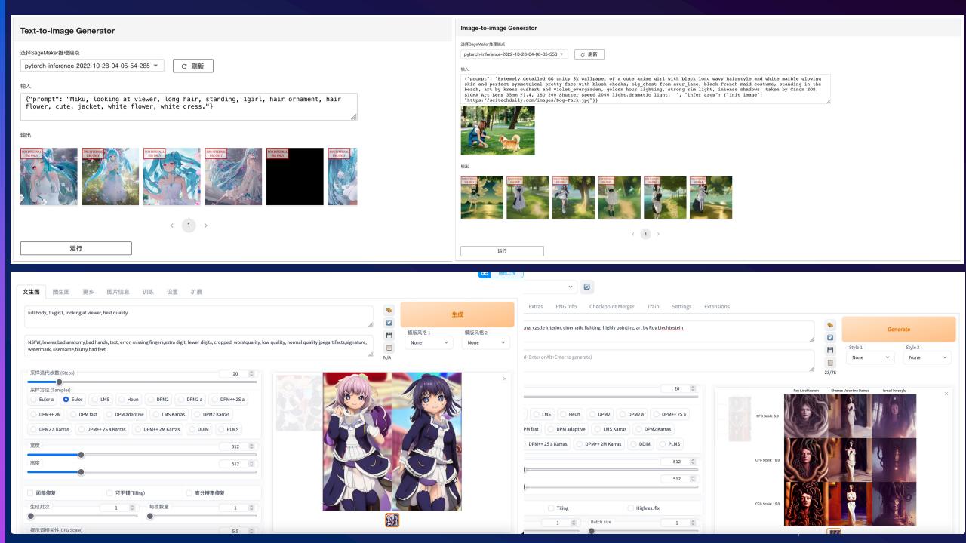Image resolution: width=966 pixels, height=543 pixels.
Task: Click the black output thumbnail in Text-to-image
Action: tap(294, 176)
